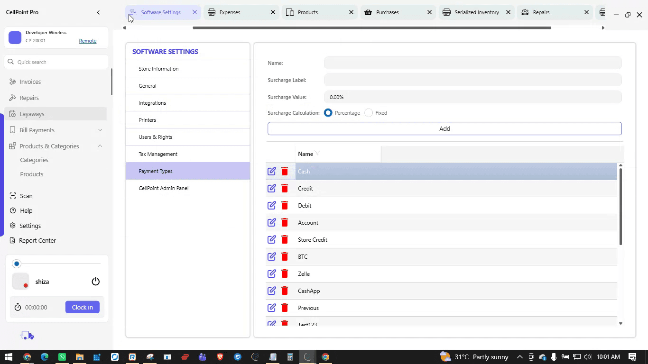Delete the Zelle payment type
The height and width of the screenshot is (364, 648).
[285, 273]
